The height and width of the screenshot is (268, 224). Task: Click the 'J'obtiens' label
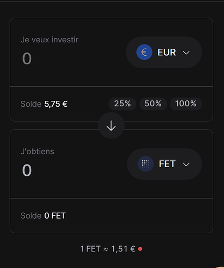[x=37, y=152]
